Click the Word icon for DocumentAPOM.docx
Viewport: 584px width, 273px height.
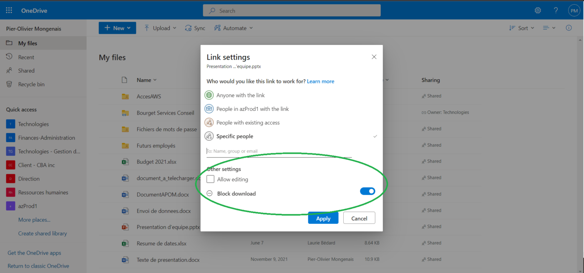[x=125, y=194]
